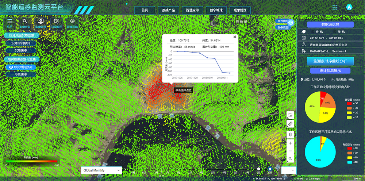Image resolution: width=365 pixels, height=181 pixels.
Task: Open the Global Monthly dropdown
Action: click(101, 170)
